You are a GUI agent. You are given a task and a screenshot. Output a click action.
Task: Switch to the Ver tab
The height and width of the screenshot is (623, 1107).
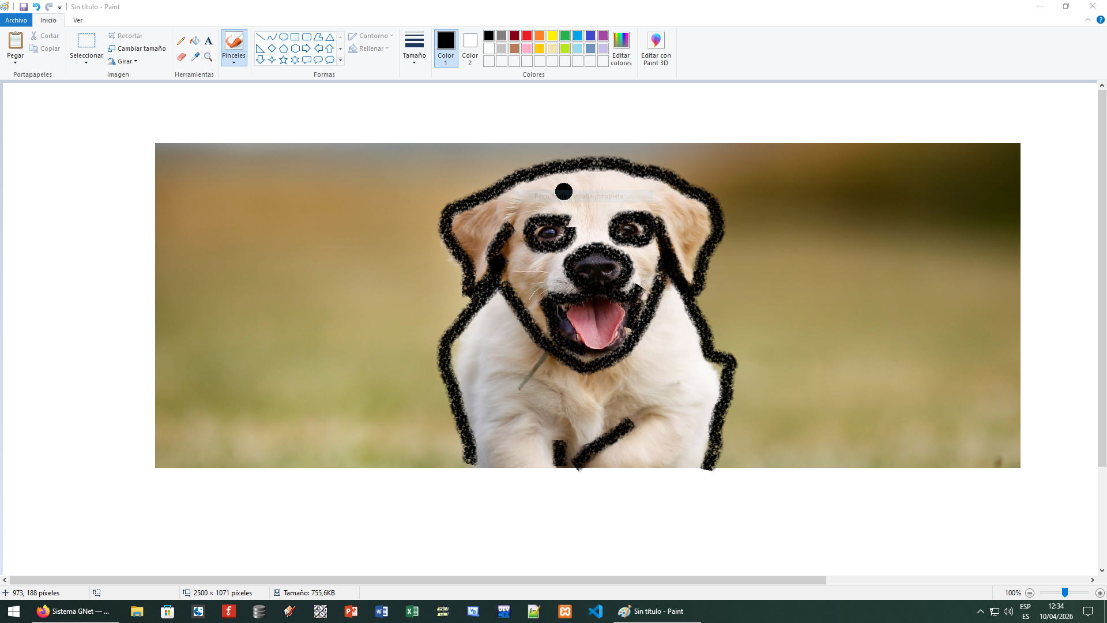pos(78,20)
